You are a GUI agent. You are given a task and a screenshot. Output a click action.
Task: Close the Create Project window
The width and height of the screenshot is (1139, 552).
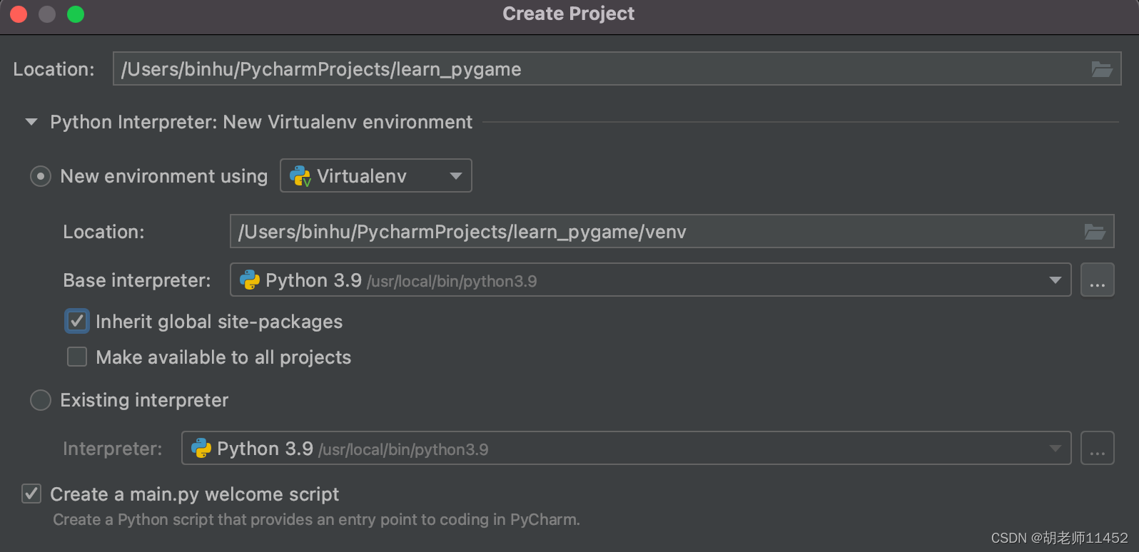point(19,14)
